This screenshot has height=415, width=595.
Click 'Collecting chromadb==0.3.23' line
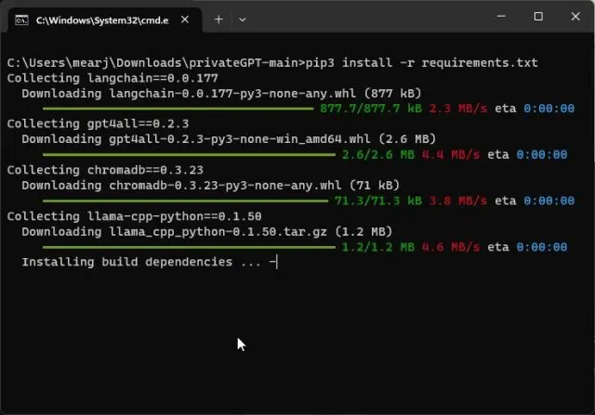tap(105, 170)
